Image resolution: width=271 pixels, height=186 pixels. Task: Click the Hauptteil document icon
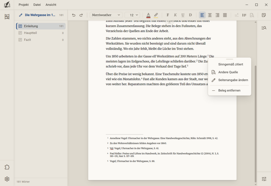[20, 33]
